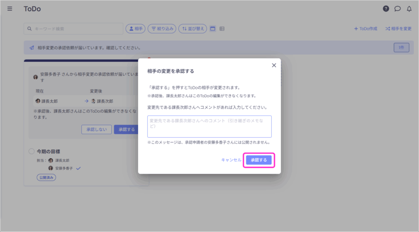This screenshot has height=232, width=419.
Task: Mark 今期の目標 as complete
Action: pos(32,152)
